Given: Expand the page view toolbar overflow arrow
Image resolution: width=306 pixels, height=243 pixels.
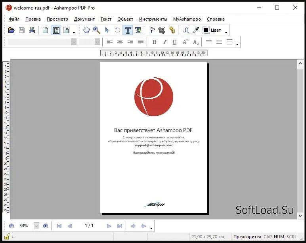Looking at the screenshot, I should coord(74,33).
